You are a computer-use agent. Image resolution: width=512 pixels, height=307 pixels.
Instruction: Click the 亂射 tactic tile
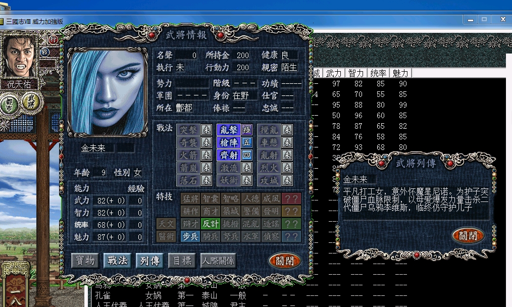tap(270, 155)
